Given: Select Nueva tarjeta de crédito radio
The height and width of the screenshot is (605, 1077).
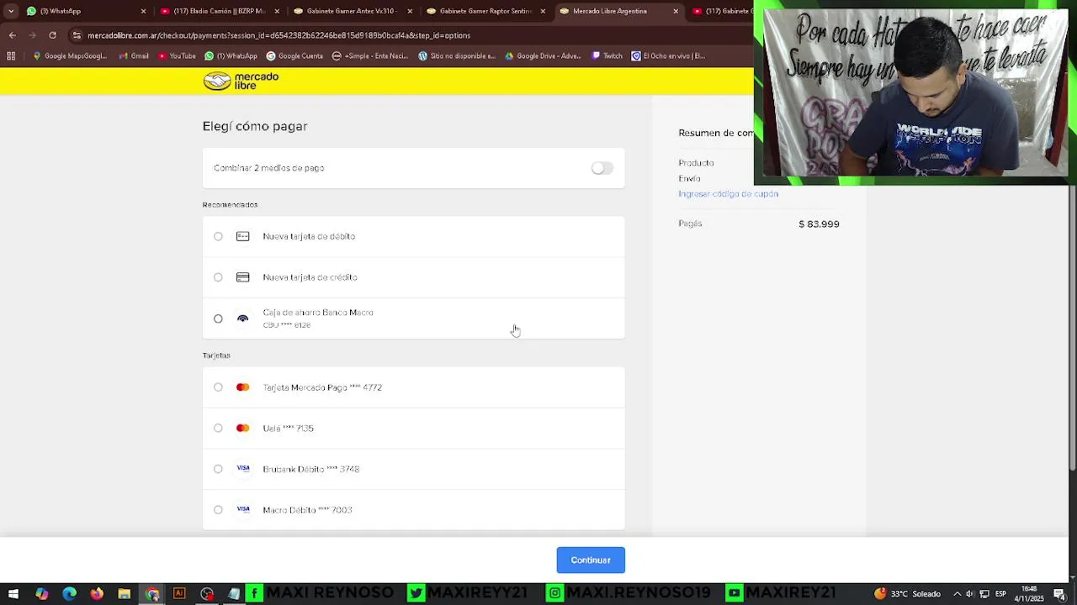Looking at the screenshot, I should (218, 277).
